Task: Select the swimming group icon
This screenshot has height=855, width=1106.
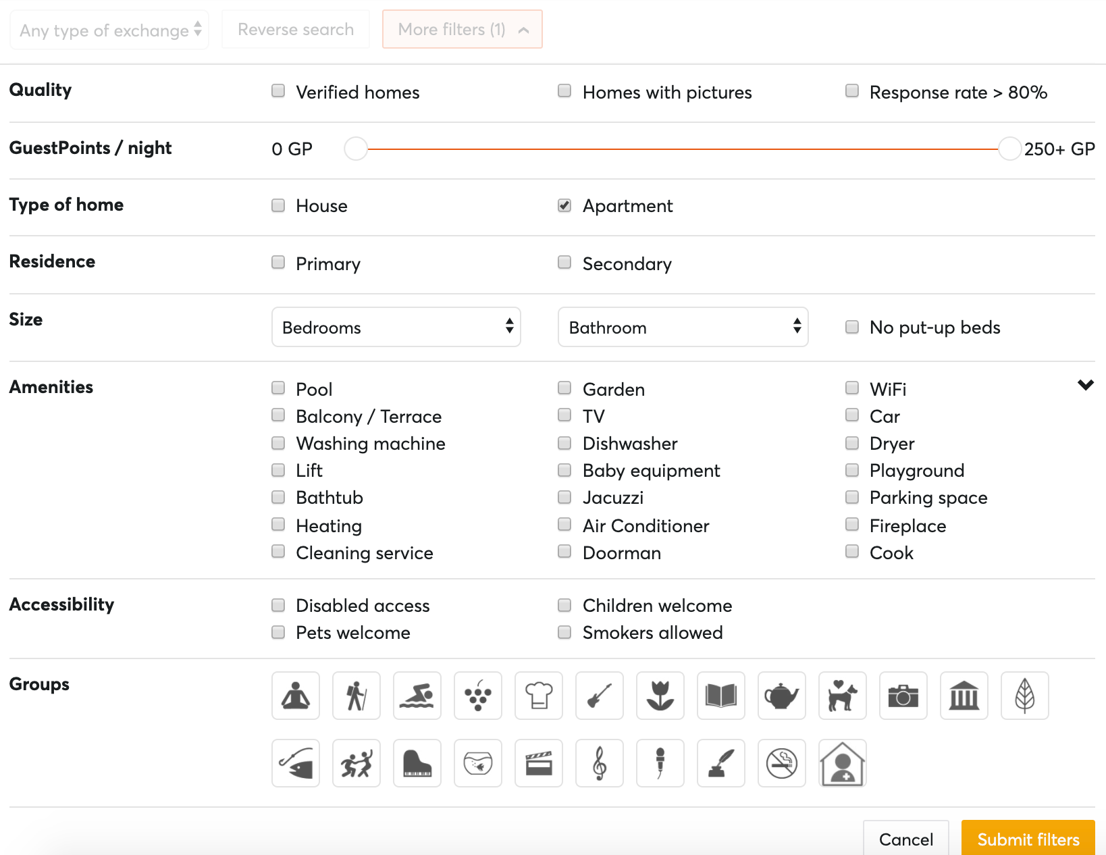Action: tap(417, 696)
